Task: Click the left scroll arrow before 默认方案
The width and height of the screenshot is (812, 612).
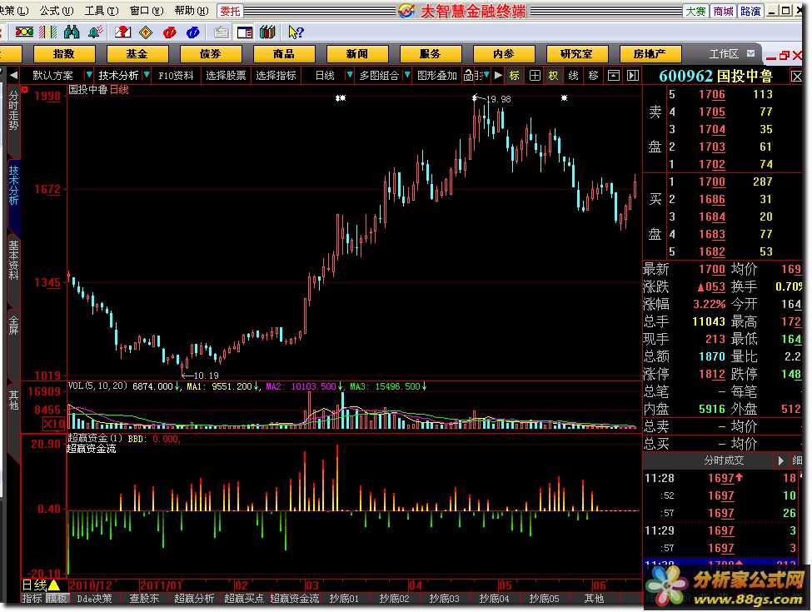Action: pyautogui.click(x=13, y=76)
